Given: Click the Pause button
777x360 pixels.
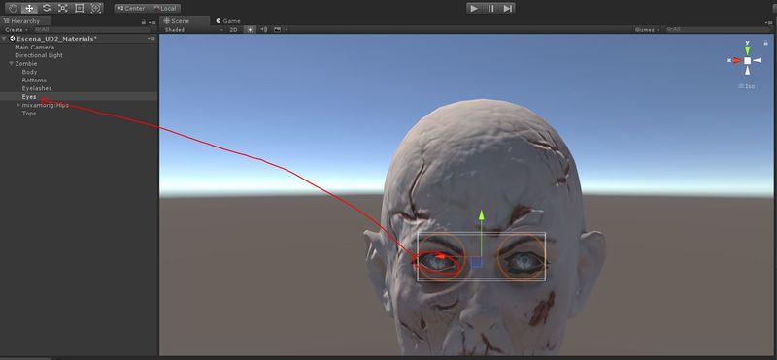Looking at the screenshot, I should (490, 9).
